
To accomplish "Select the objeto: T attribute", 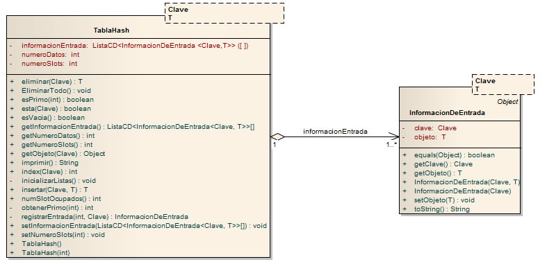I will pyautogui.click(x=430, y=137).
